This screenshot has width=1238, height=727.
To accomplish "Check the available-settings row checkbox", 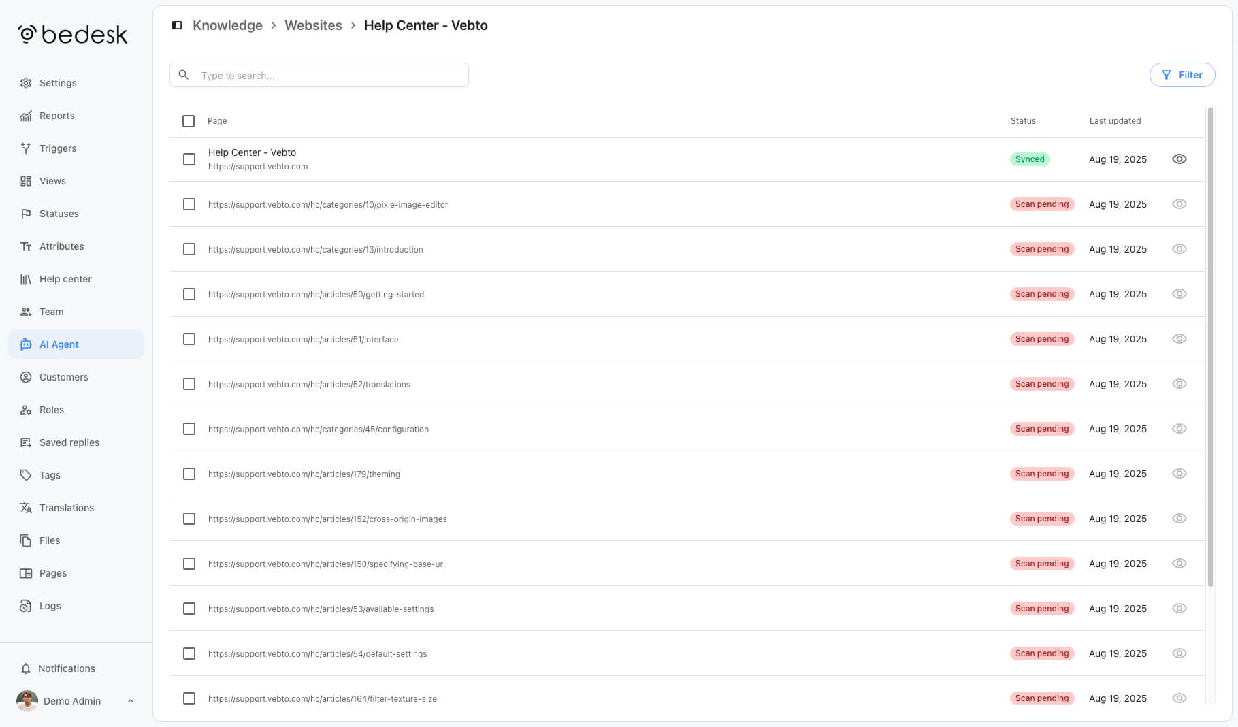I will [189, 609].
